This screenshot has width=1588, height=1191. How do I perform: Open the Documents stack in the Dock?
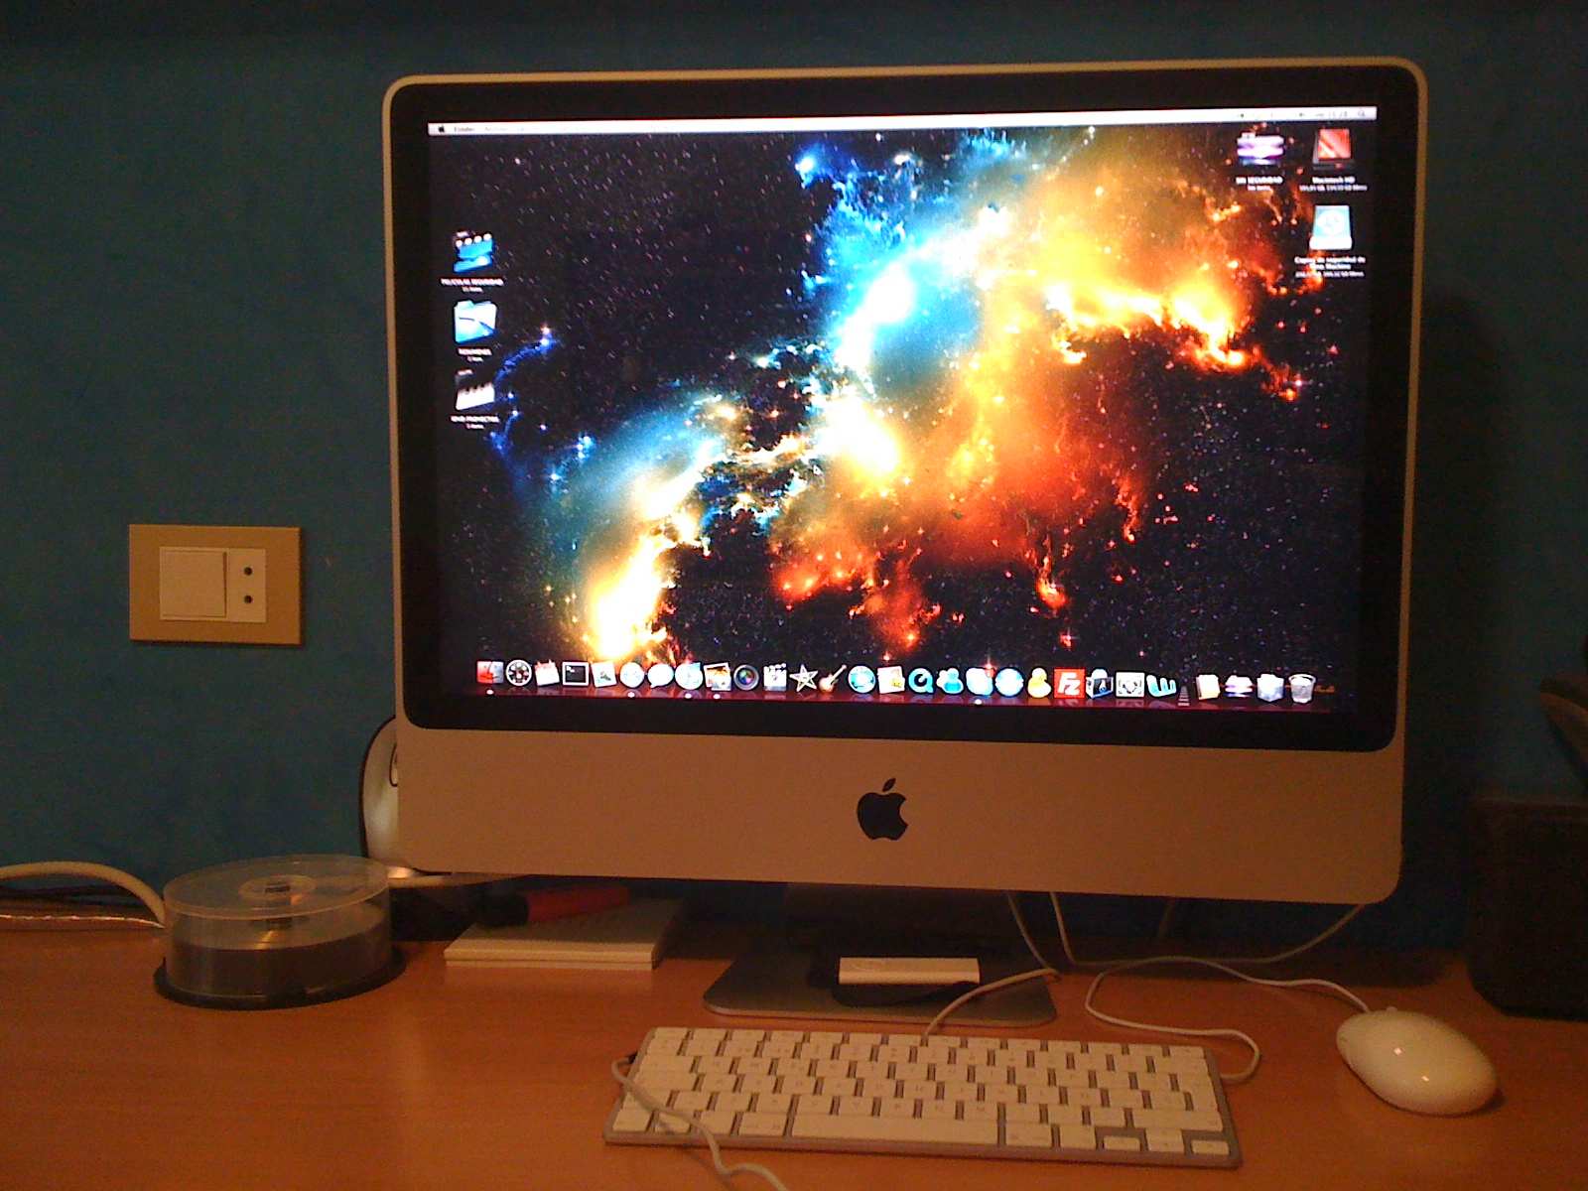click(1208, 686)
